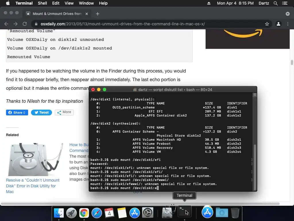Click the browser page horizontal scrollbar

click(x=140, y=203)
